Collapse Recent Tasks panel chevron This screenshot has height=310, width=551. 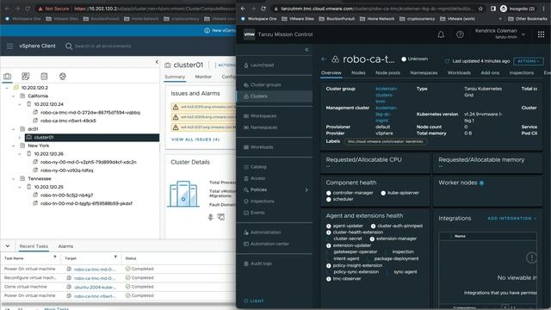click(8, 246)
